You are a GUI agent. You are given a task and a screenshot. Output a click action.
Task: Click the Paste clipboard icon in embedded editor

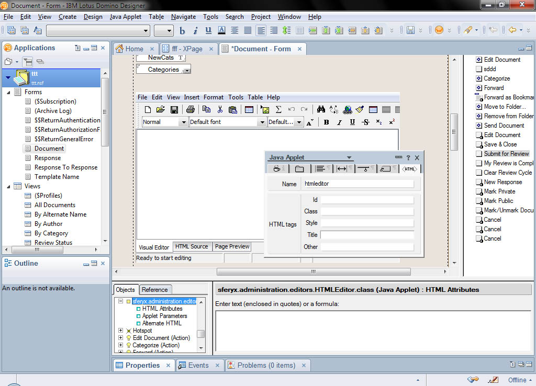pyautogui.click(x=233, y=110)
